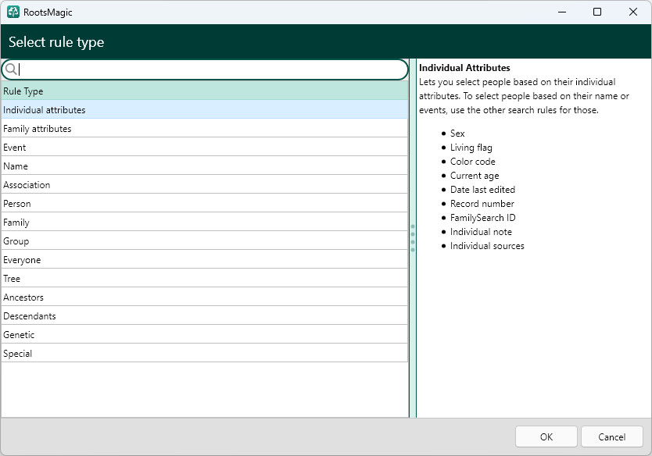Select the Group rule row
This screenshot has height=456, width=652.
point(205,240)
